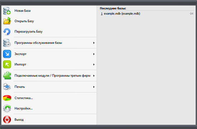The width and height of the screenshot is (197, 129).
Task: Click the green puzzle piece plugins icon
Action: (7, 76)
